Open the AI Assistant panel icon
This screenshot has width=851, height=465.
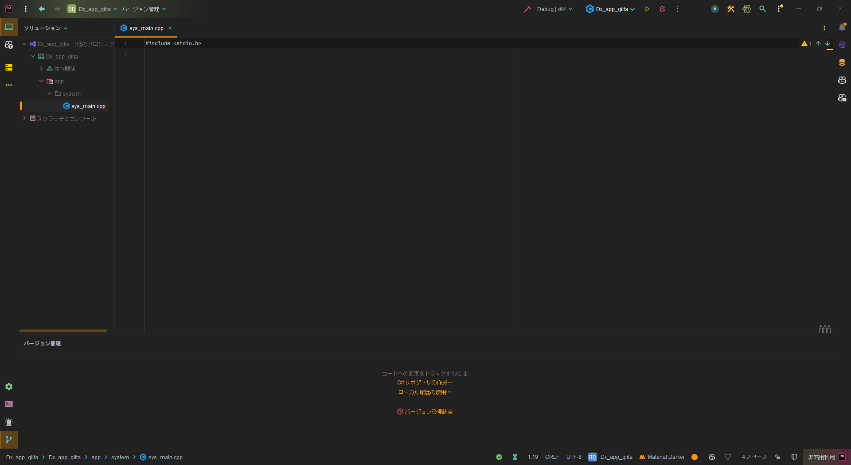(843, 44)
